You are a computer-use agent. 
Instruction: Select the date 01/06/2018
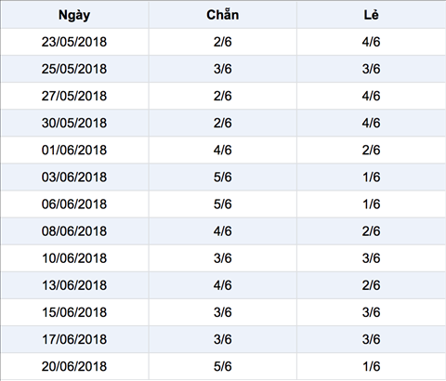pos(74,150)
